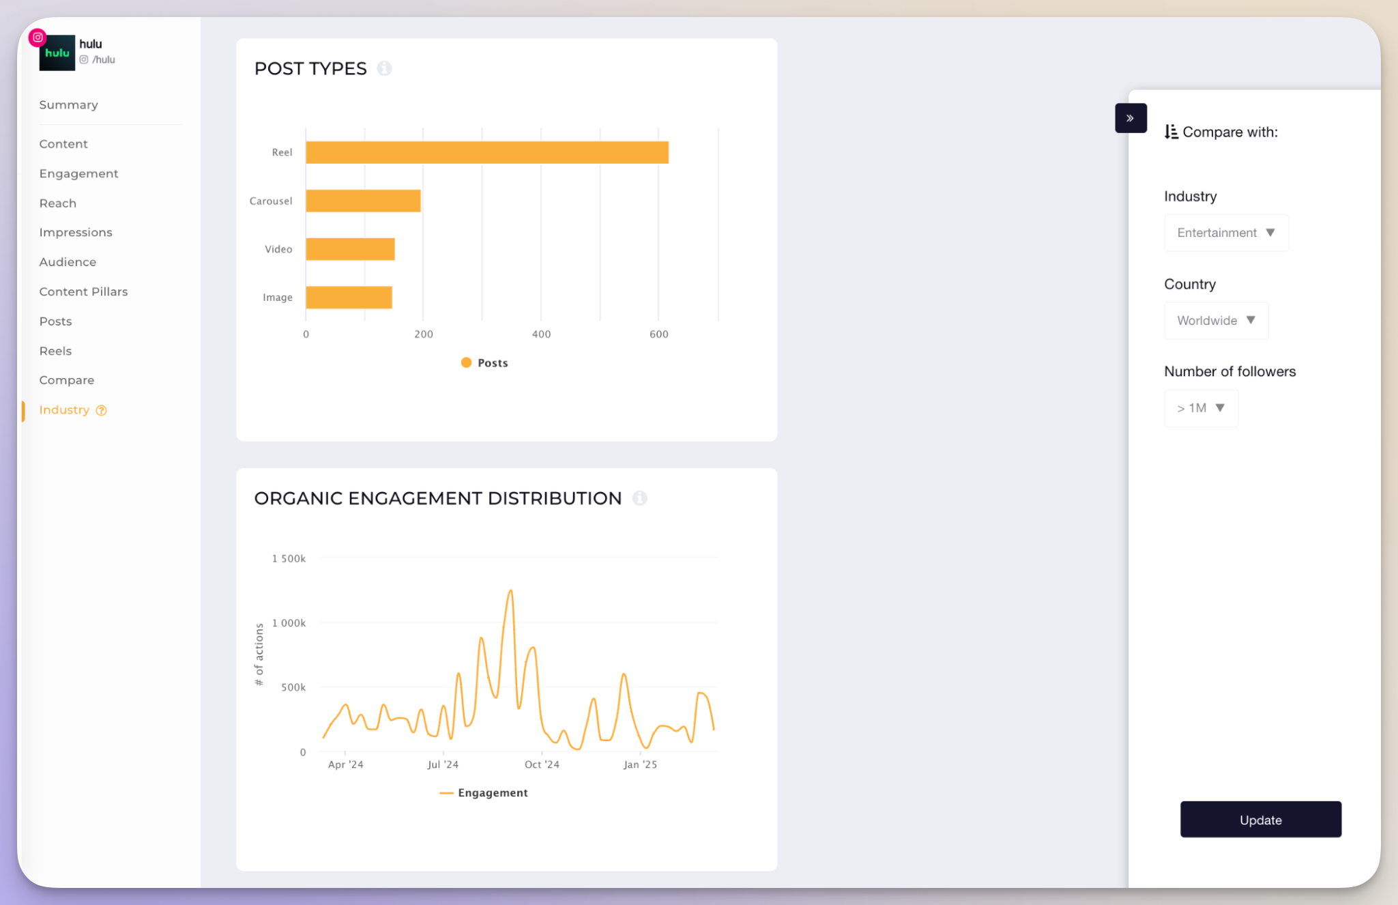Click the Apr '24 axis label
The image size is (1398, 905).
tap(346, 764)
